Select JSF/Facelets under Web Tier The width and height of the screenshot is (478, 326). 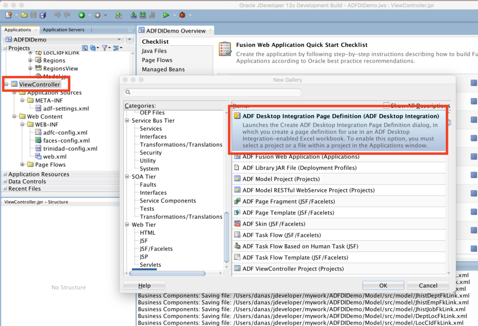[x=156, y=249]
